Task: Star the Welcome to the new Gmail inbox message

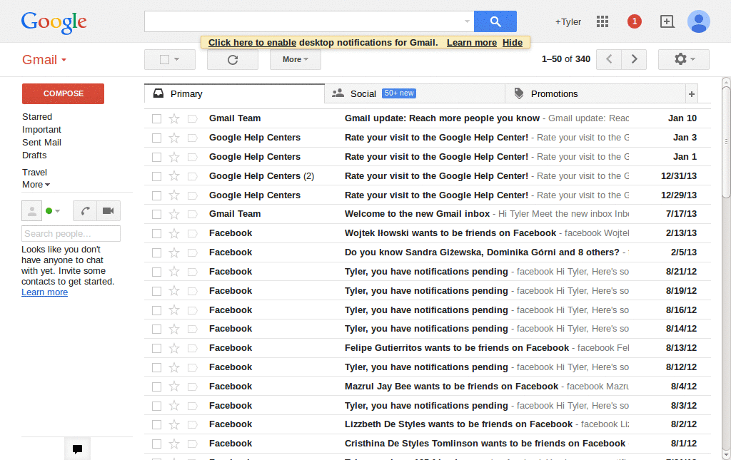Action: [174, 214]
